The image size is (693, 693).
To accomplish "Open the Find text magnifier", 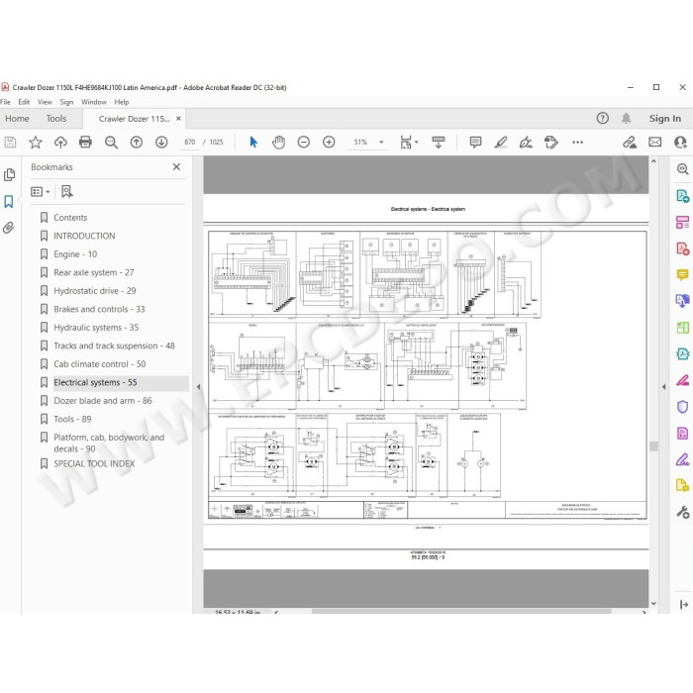I will [x=111, y=142].
